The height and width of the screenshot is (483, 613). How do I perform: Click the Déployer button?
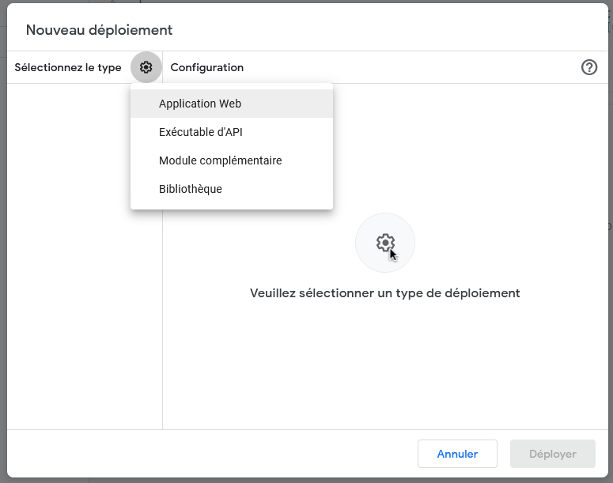(x=552, y=454)
